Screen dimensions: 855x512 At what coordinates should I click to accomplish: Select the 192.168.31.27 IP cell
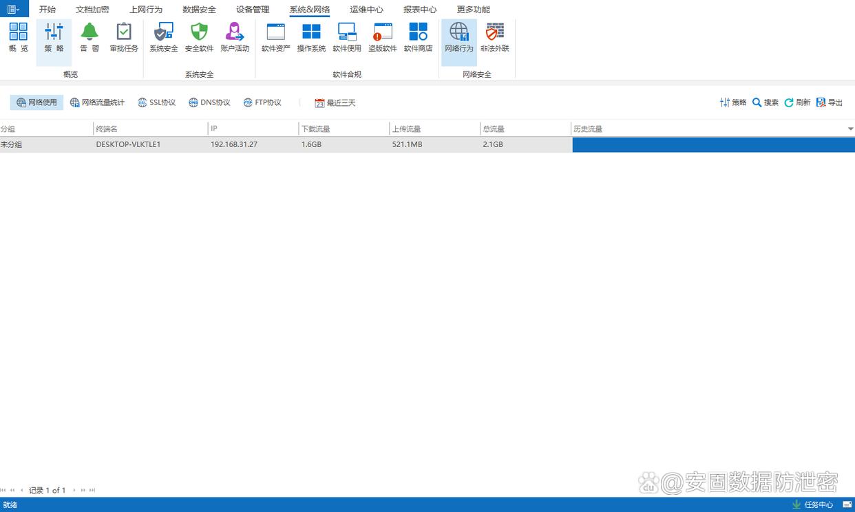click(253, 144)
